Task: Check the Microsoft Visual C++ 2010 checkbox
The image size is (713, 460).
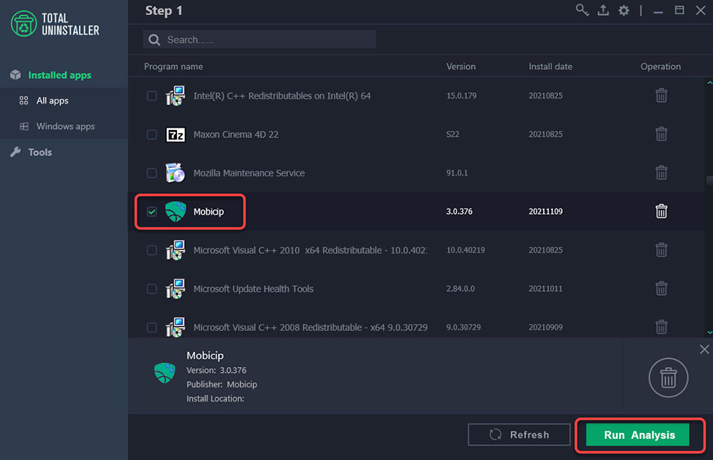Action: pos(152,251)
